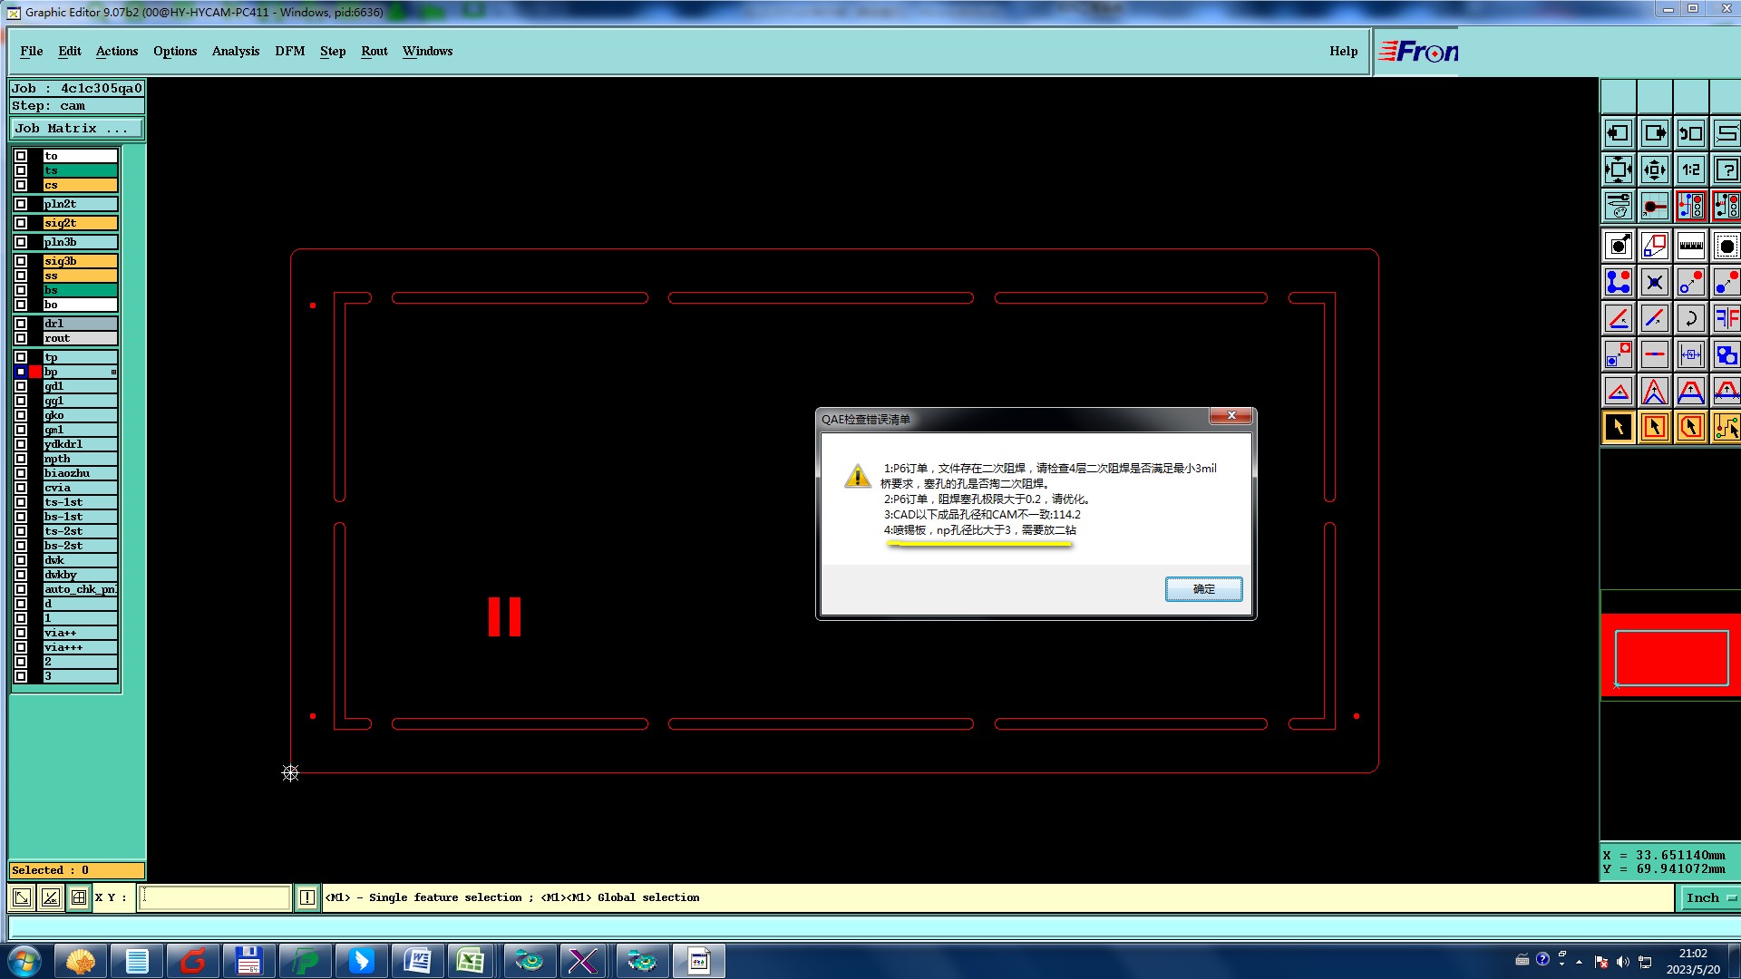Click the zoom home fit-all icon
1741x979 pixels.
[1618, 170]
